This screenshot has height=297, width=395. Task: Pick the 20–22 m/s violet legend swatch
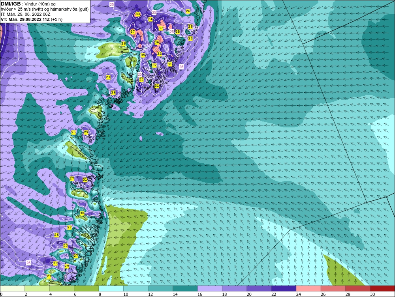[x=259, y=288]
